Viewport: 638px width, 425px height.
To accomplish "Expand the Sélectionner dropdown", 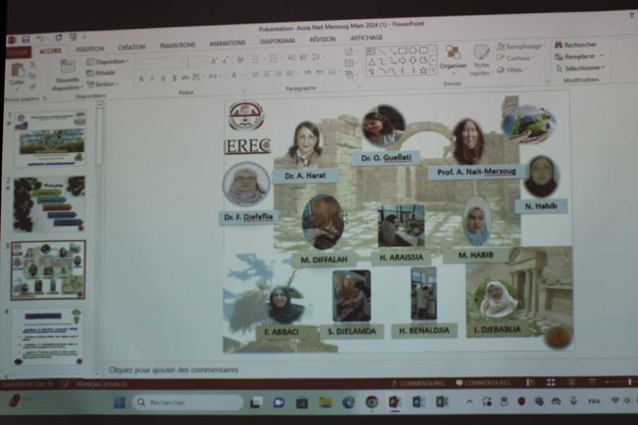I will [579, 68].
